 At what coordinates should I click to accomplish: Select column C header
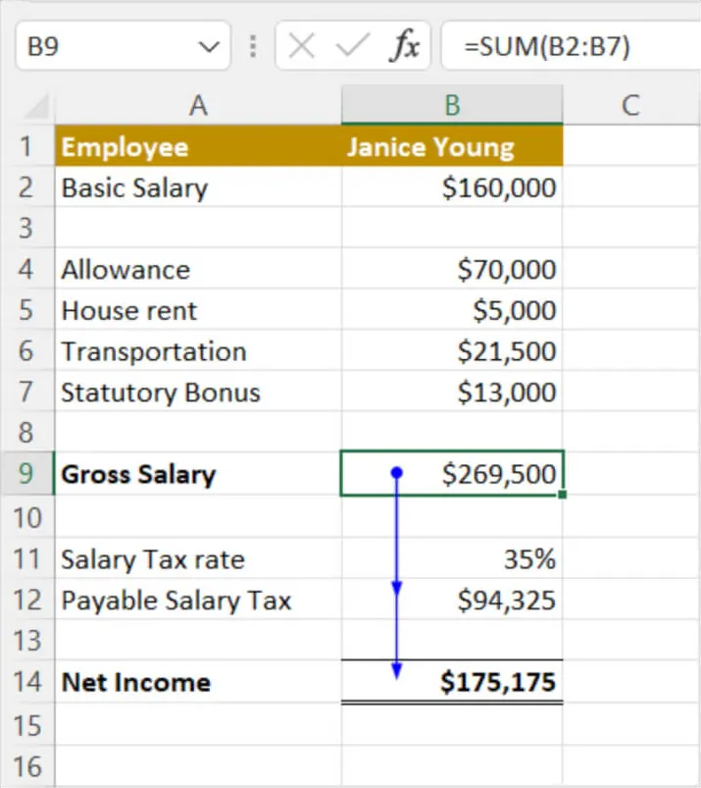[x=629, y=105]
